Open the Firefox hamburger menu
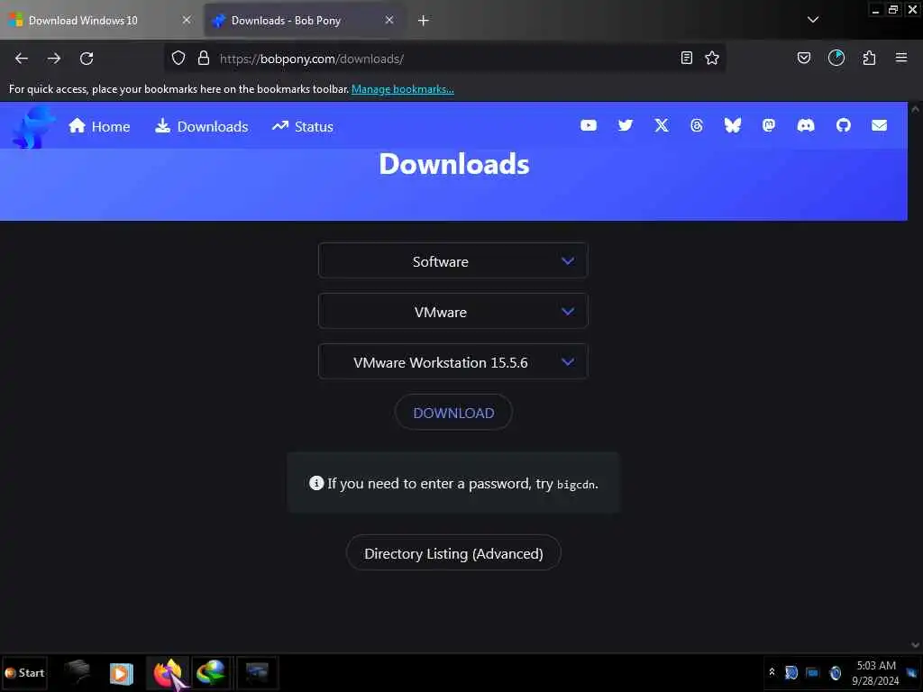The height and width of the screenshot is (692, 923). point(900,58)
